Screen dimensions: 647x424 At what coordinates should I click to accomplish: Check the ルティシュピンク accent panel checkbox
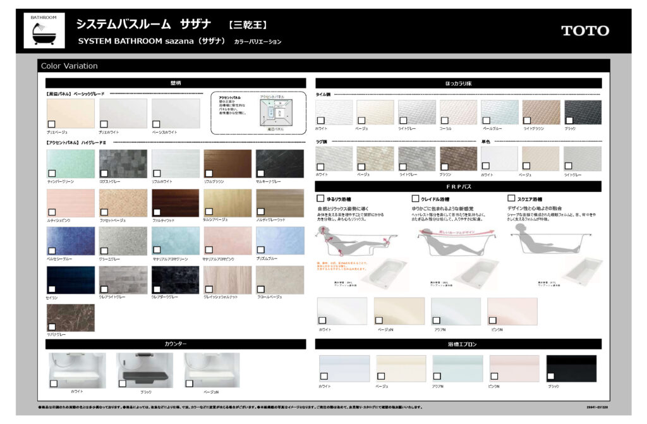(x=52, y=212)
